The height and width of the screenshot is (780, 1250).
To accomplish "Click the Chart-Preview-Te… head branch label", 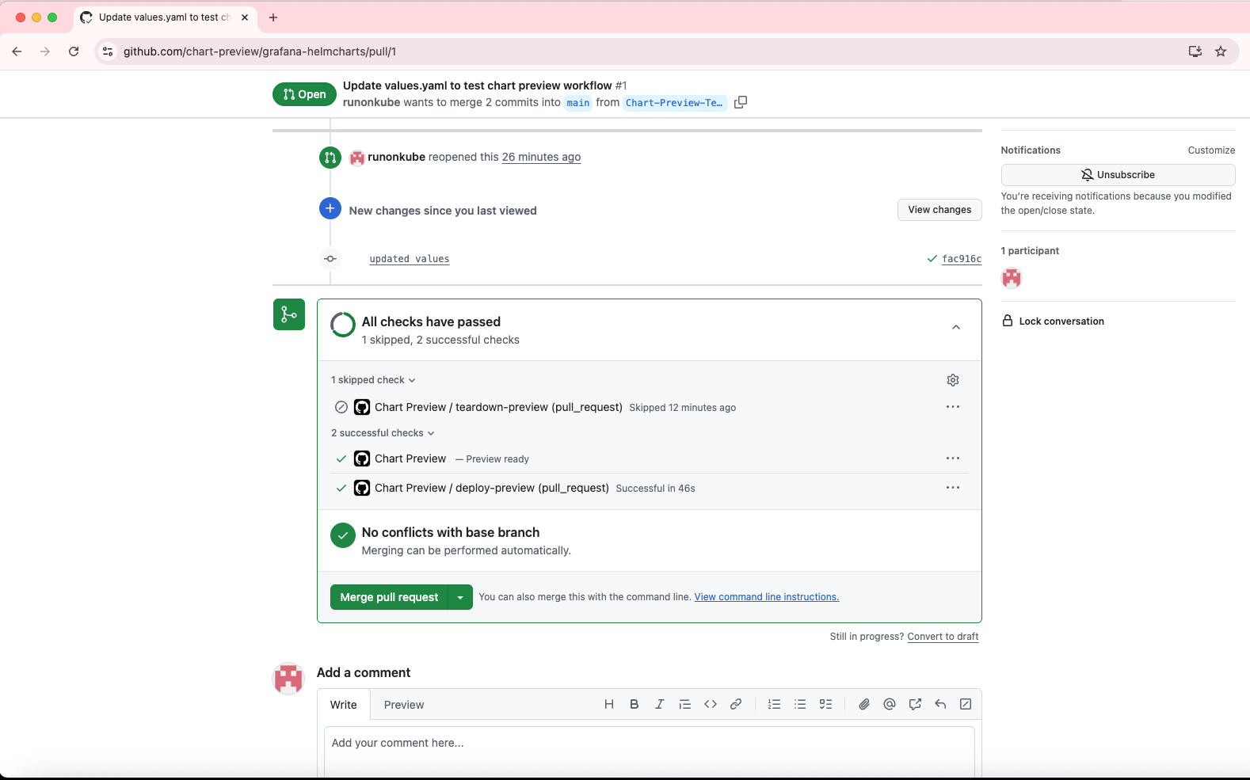I will coord(674,103).
